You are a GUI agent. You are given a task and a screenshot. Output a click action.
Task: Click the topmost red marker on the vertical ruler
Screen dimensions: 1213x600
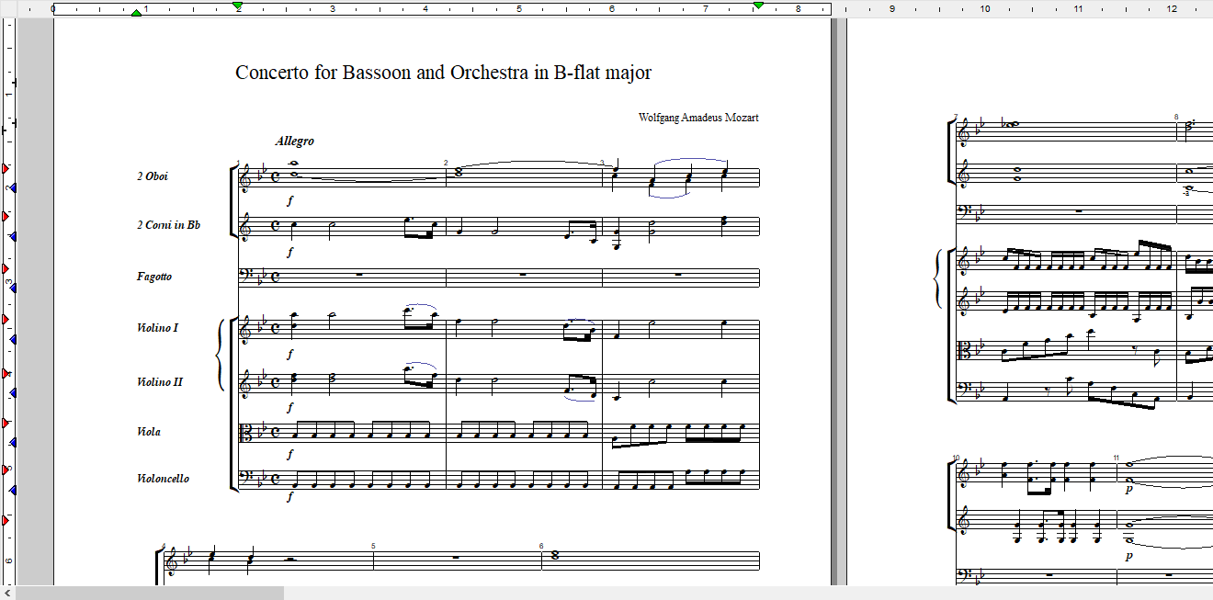(6, 170)
